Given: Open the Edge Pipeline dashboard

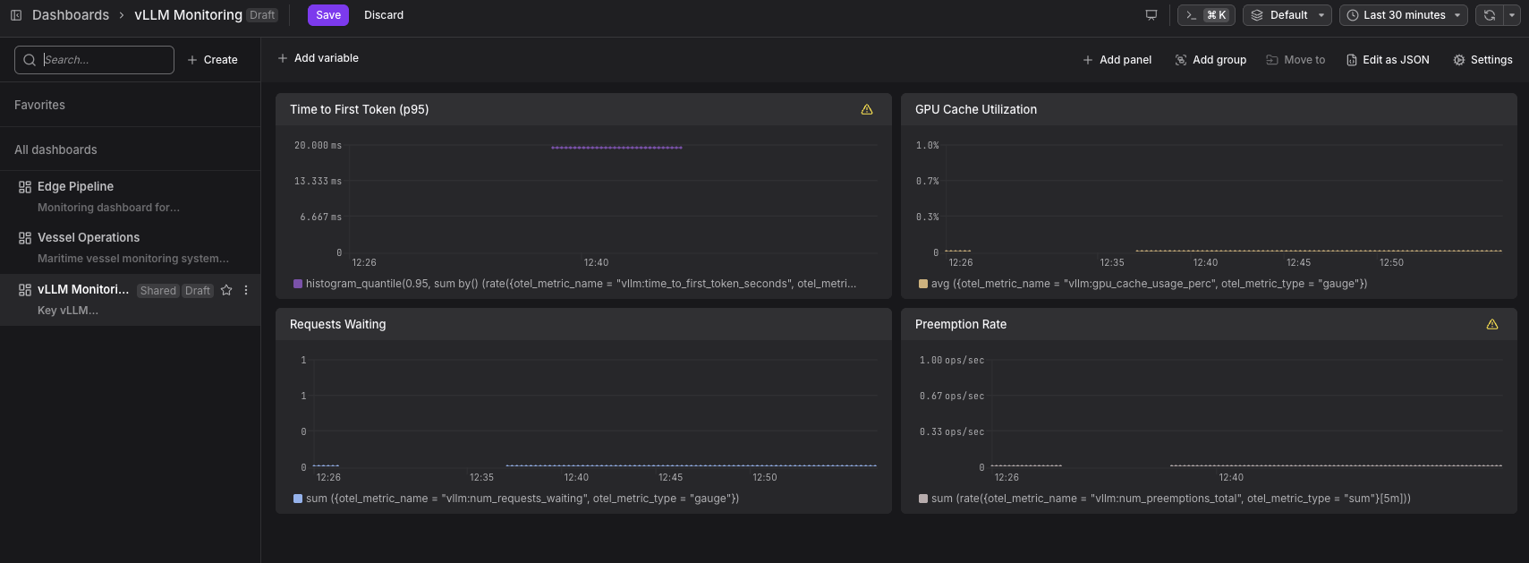Looking at the screenshot, I should (130, 197).
